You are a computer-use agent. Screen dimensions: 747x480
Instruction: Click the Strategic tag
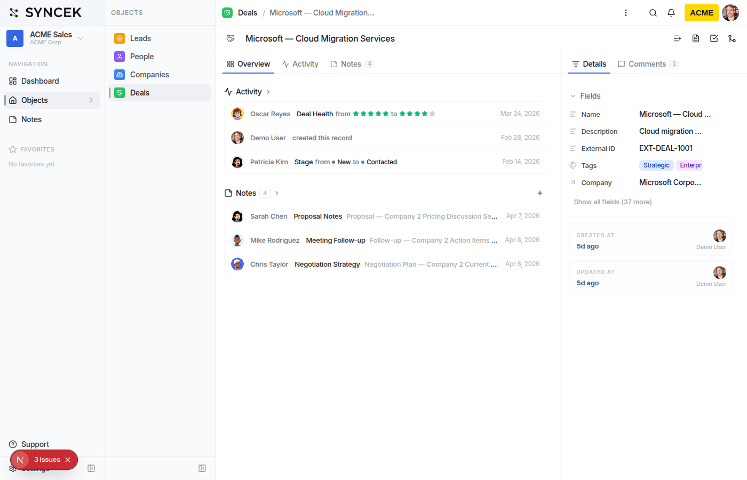tap(656, 165)
